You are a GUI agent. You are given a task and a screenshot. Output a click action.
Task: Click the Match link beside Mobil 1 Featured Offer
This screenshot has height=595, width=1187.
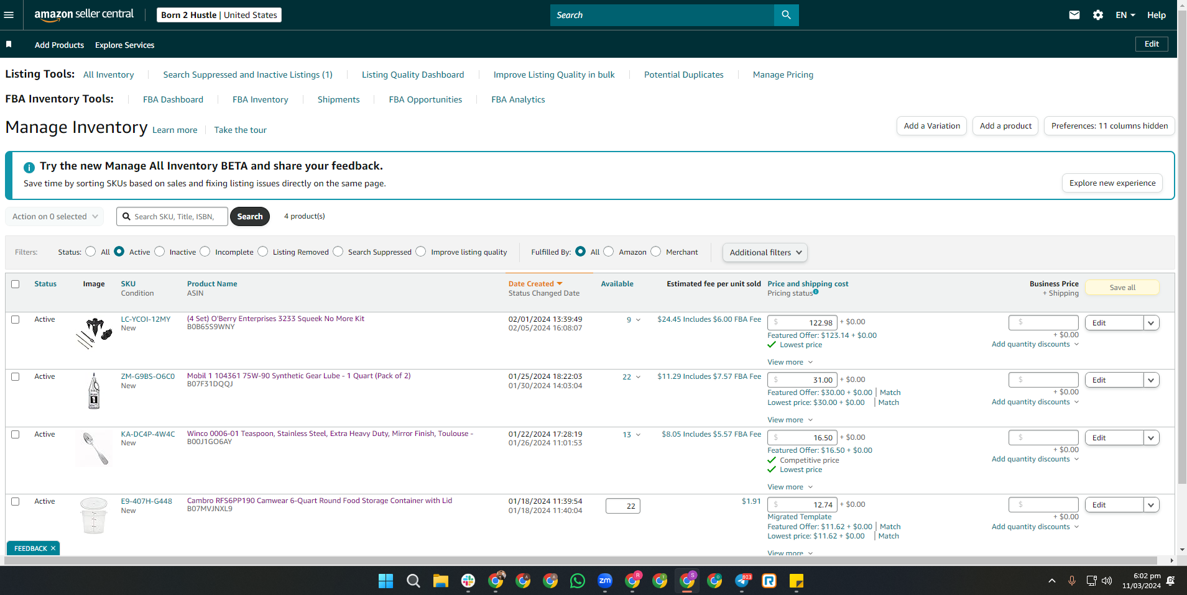tap(890, 393)
